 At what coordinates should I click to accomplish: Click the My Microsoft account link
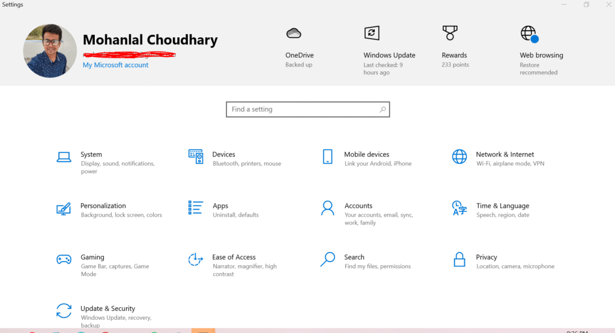coord(115,65)
